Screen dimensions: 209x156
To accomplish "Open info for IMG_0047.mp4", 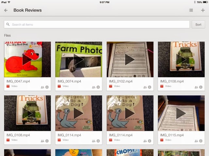I will [x=47, y=87].
